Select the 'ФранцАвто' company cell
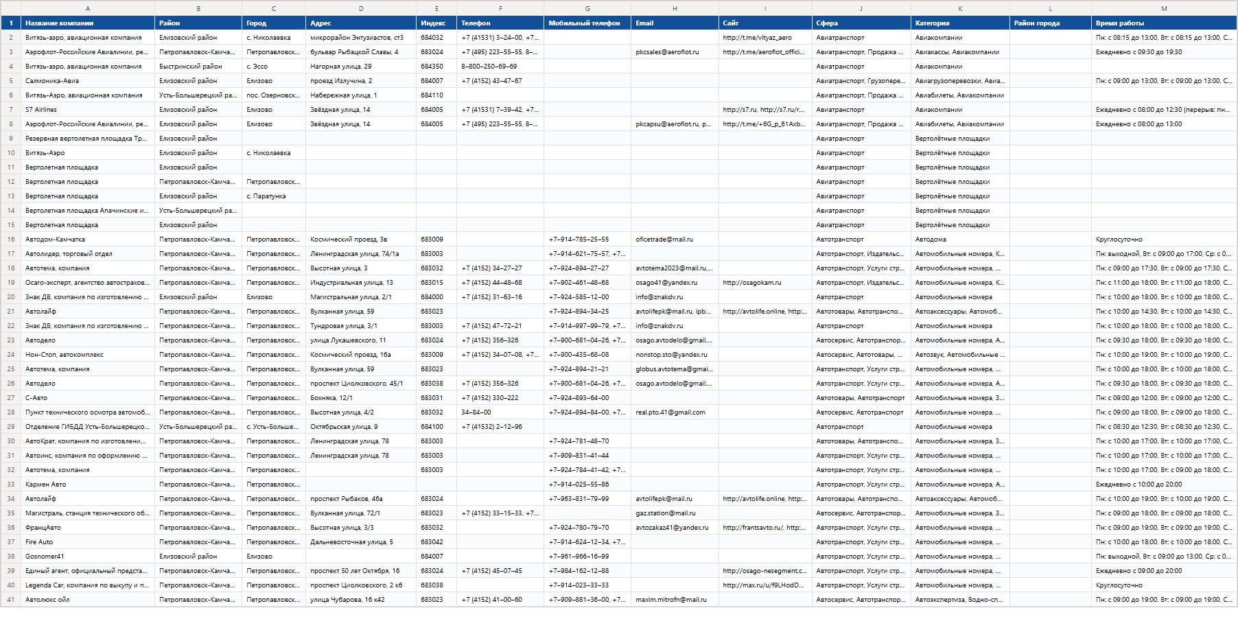The image size is (1238, 619). pyautogui.click(x=88, y=528)
